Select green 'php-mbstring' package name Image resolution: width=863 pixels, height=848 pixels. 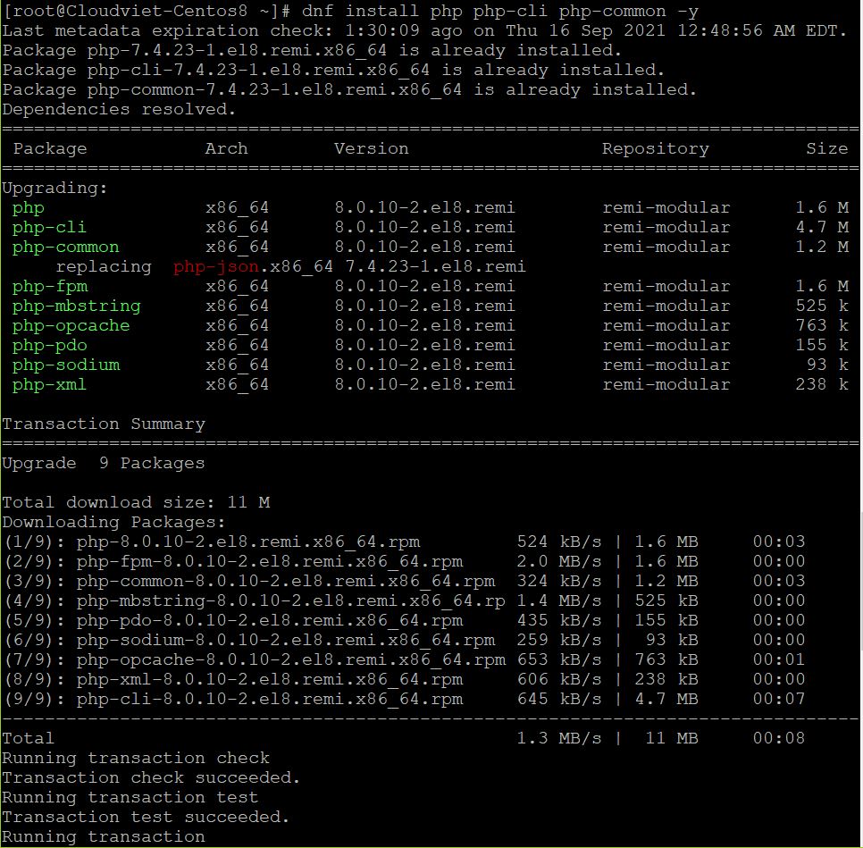pos(77,306)
